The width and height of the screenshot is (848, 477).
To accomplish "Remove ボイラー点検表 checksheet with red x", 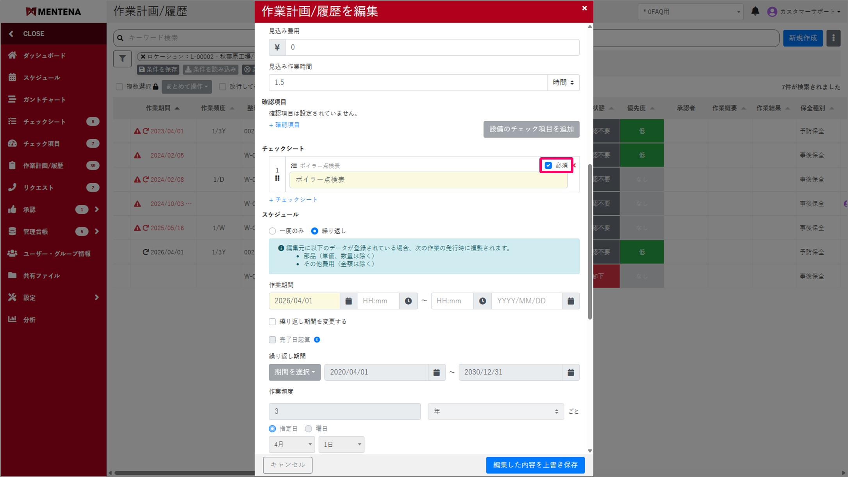I will pos(575,165).
